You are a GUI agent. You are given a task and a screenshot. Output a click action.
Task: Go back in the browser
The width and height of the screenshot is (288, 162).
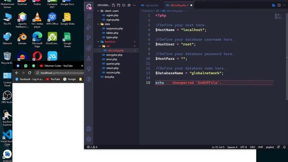17,73
